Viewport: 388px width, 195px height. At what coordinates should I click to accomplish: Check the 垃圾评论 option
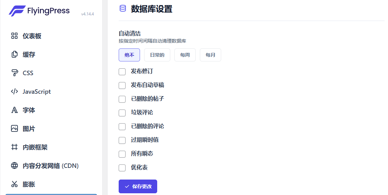click(122, 113)
